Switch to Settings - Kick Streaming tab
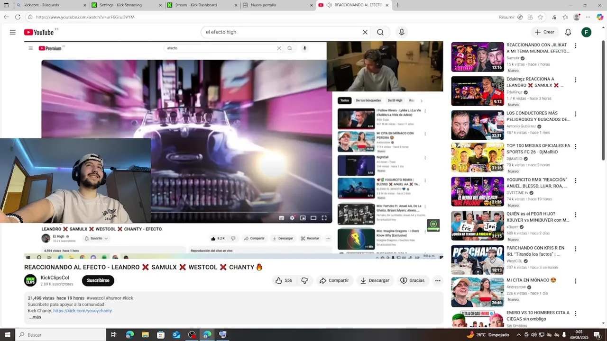 pyautogui.click(x=127, y=5)
